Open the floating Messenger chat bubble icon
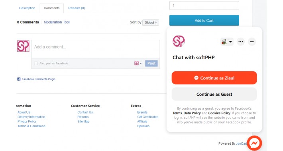 pyautogui.click(x=254, y=143)
